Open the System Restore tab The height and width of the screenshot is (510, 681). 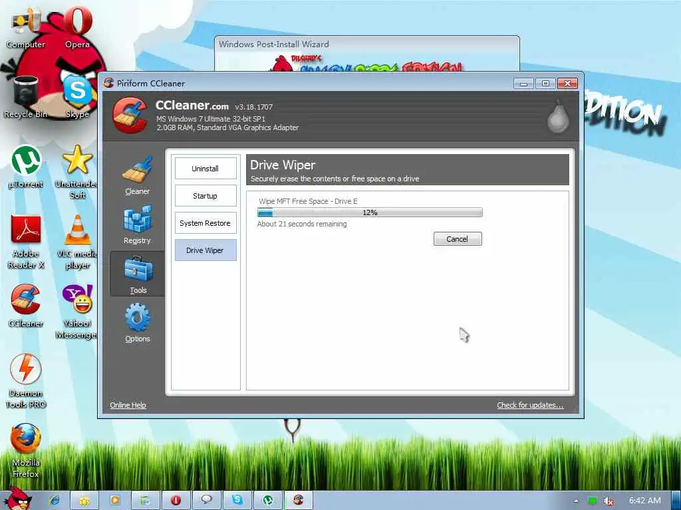pos(205,223)
